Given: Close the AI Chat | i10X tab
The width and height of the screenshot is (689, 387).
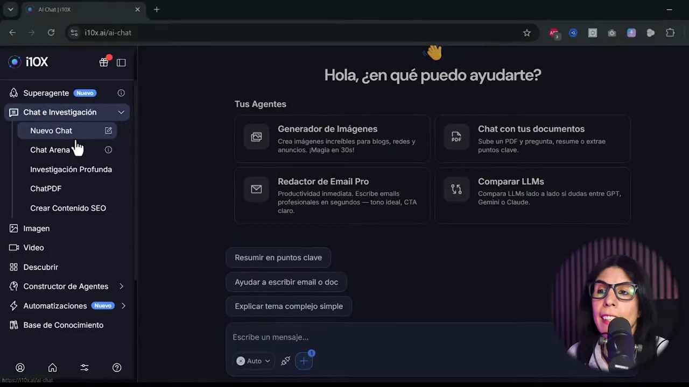Looking at the screenshot, I should (137, 9).
